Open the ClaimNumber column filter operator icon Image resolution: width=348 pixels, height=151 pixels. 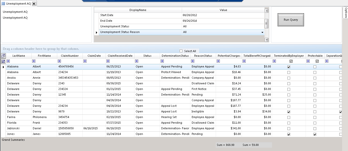[60, 61]
